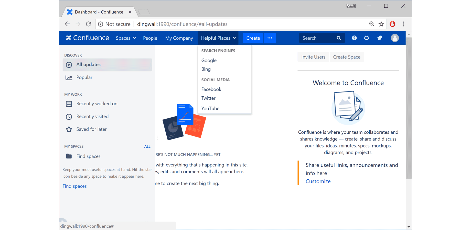Click the Scott profile name in title bar

pos(351,6)
